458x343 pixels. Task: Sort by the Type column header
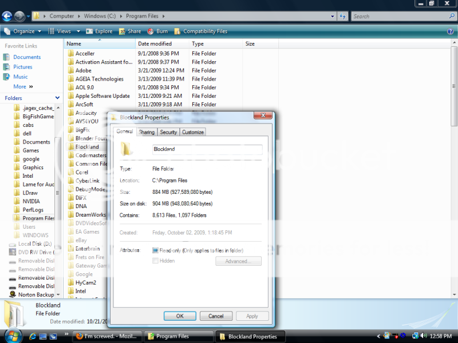216,44
